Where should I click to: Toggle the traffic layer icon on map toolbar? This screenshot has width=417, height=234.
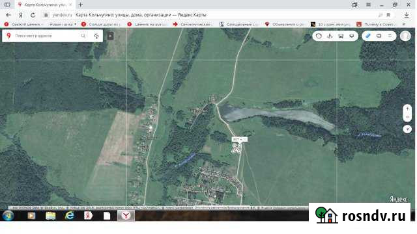319,36
